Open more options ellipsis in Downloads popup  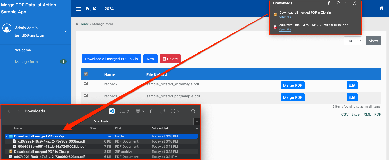point(347,3)
